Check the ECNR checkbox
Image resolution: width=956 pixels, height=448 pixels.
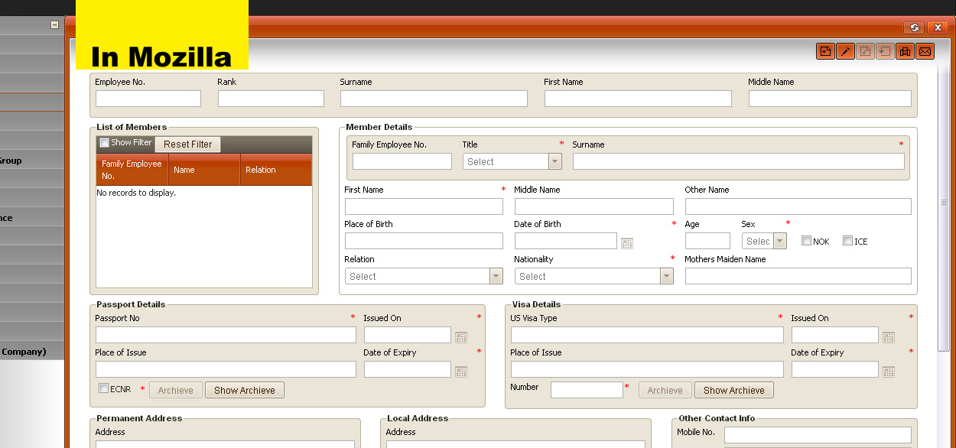click(x=104, y=388)
